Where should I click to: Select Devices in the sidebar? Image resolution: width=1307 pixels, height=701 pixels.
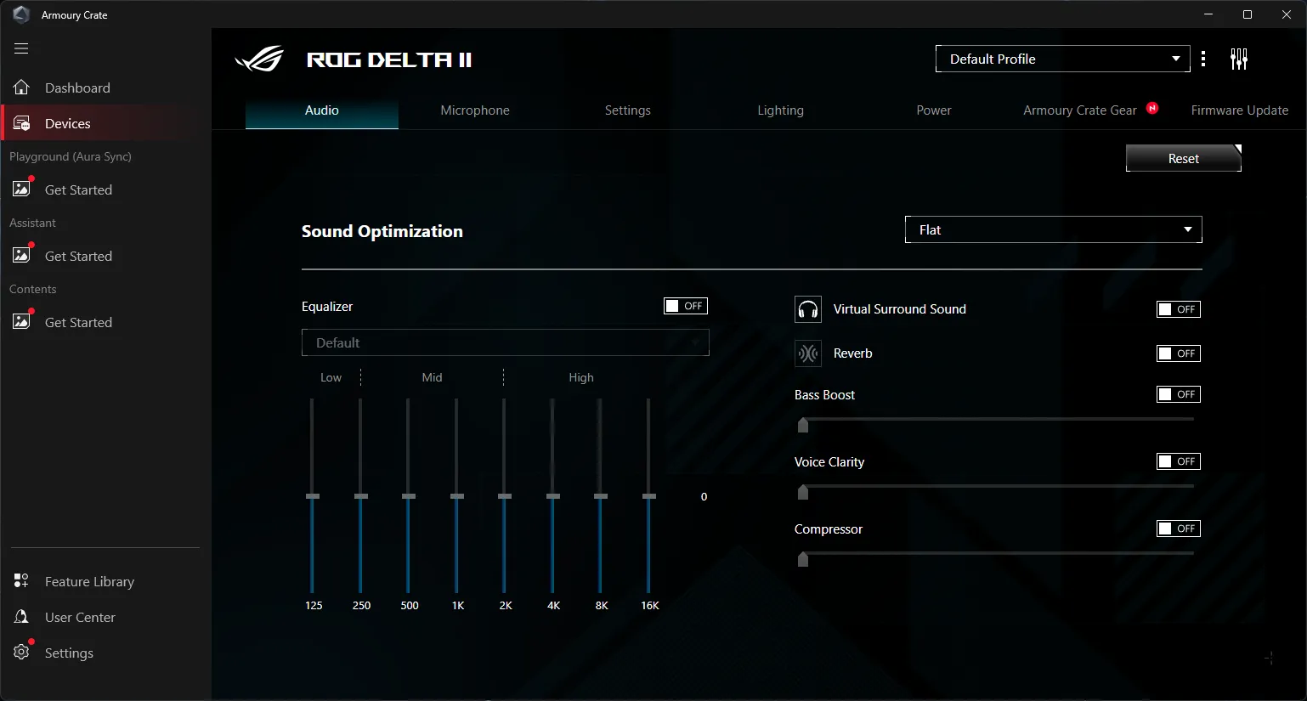click(105, 123)
